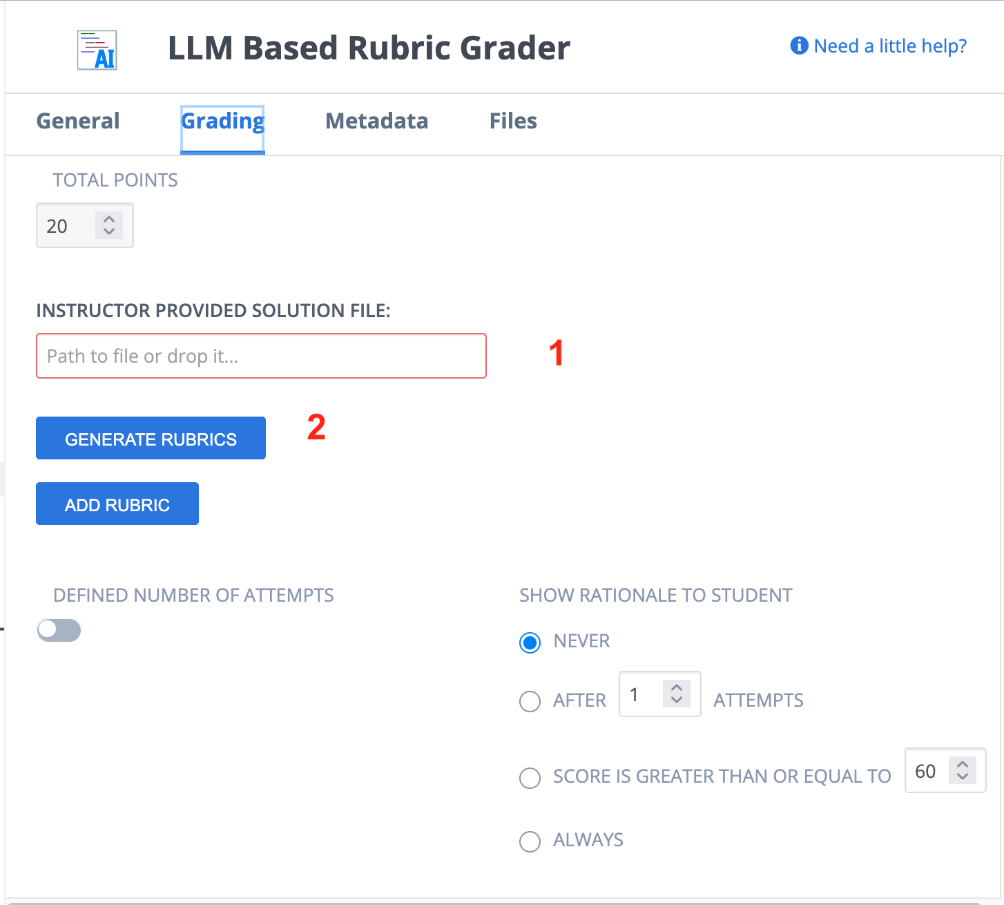The height and width of the screenshot is (905, 1004).
Task: Go to the Files tab
Action: (x=513, y=121)
